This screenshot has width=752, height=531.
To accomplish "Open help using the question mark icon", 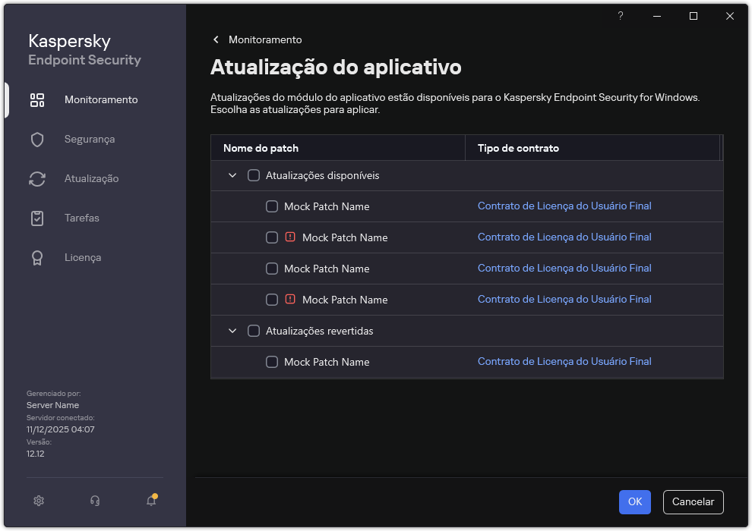I will coord(620,15).
